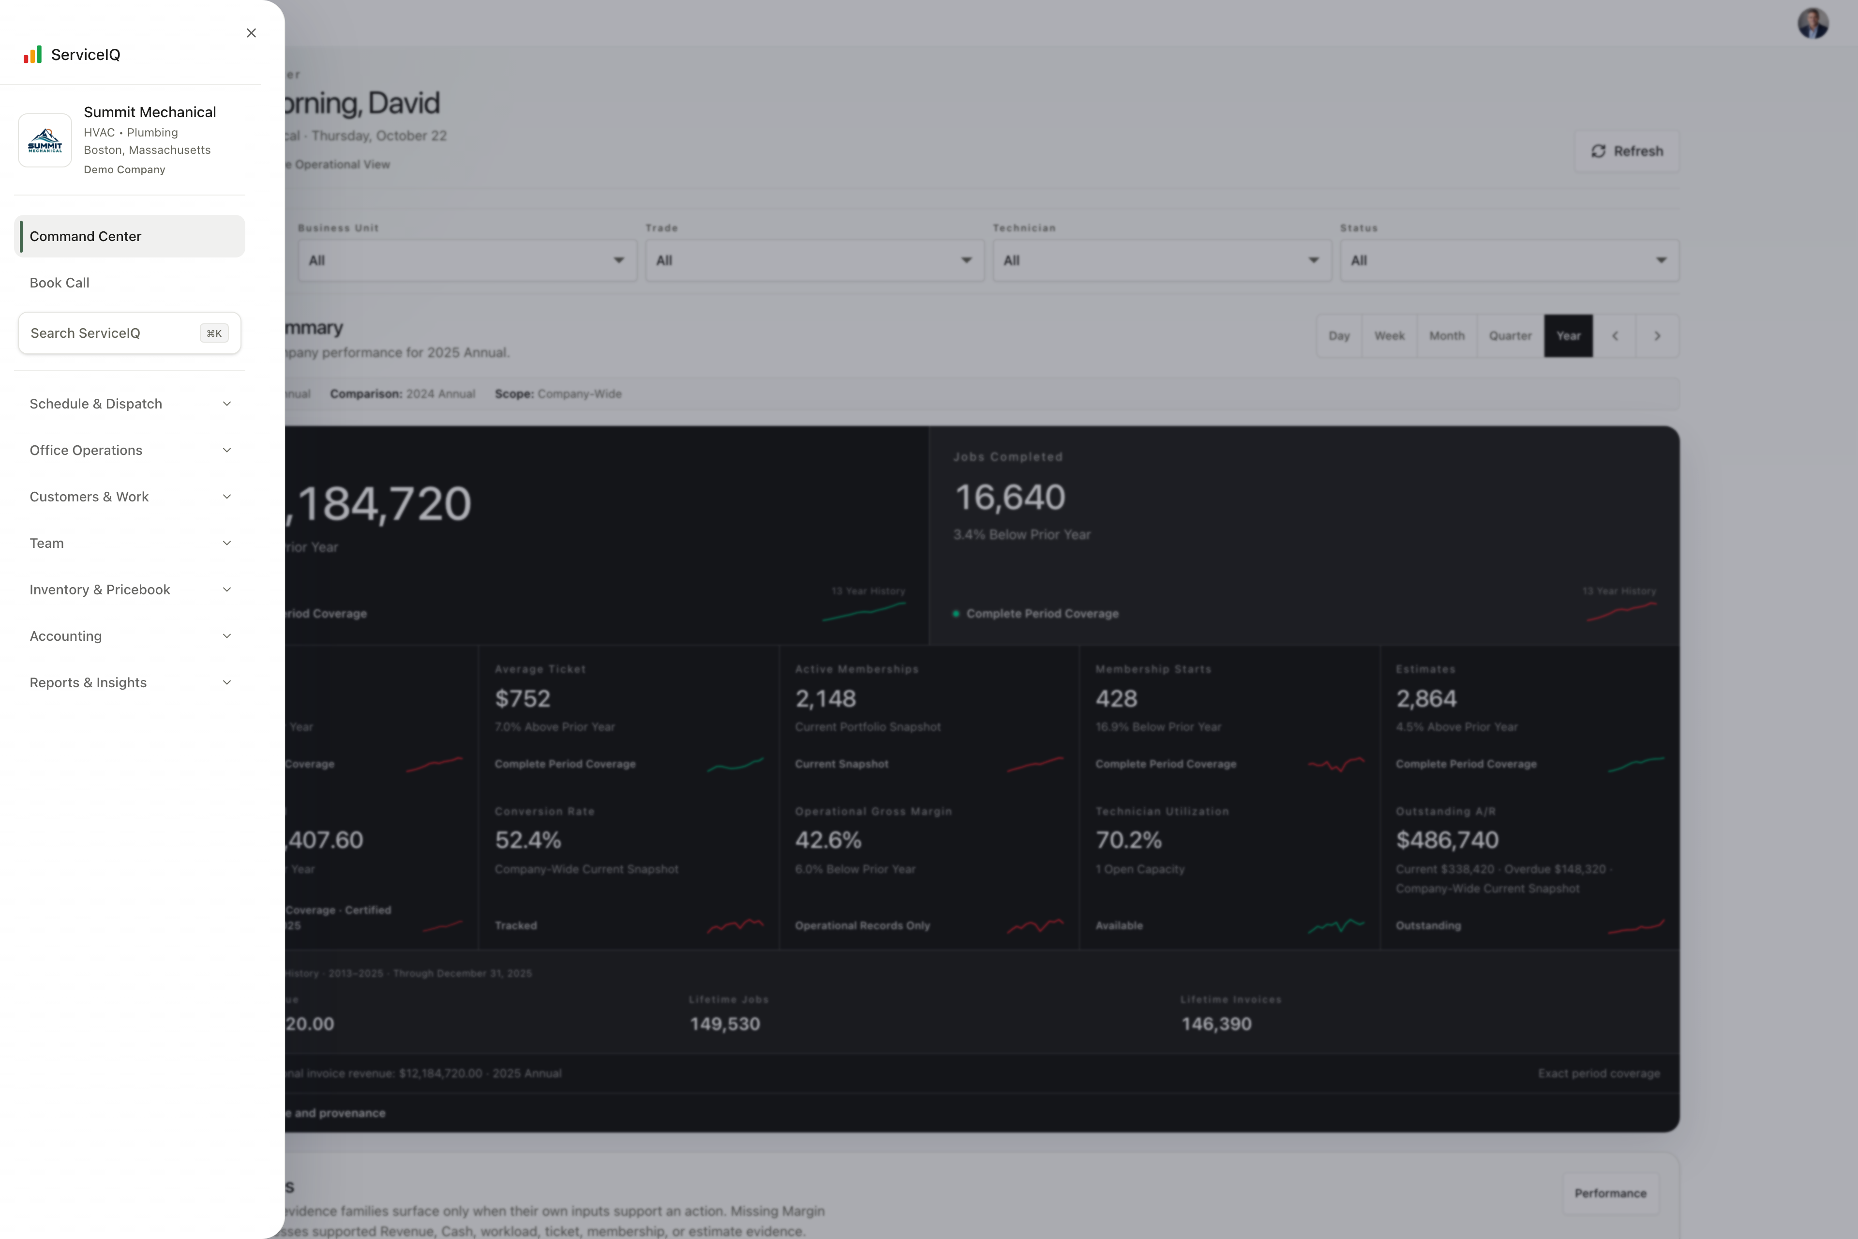The height and width of the screenshot is (1239, 1858).
Task: Open the Book Call menu item
Action: [x=130, y=283]
